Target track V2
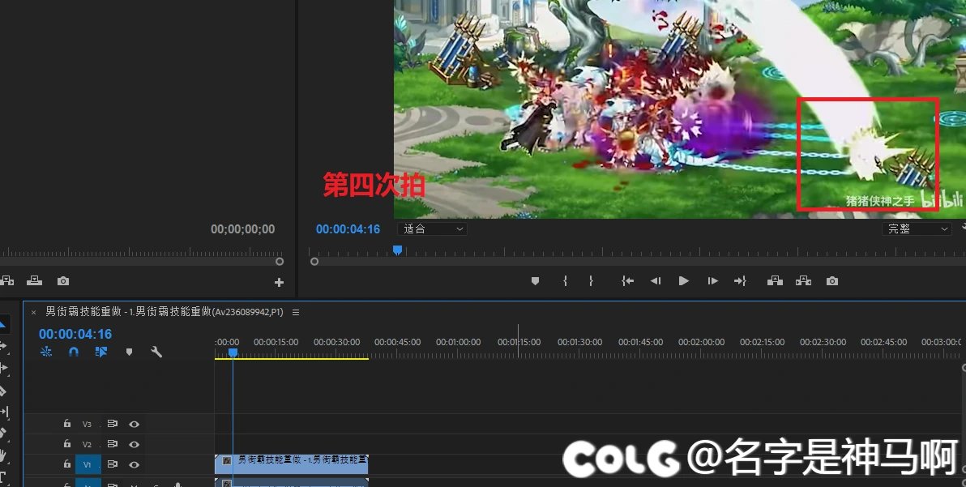The height and width of the screenshot is (487, 966). click(x=88, y=445)
